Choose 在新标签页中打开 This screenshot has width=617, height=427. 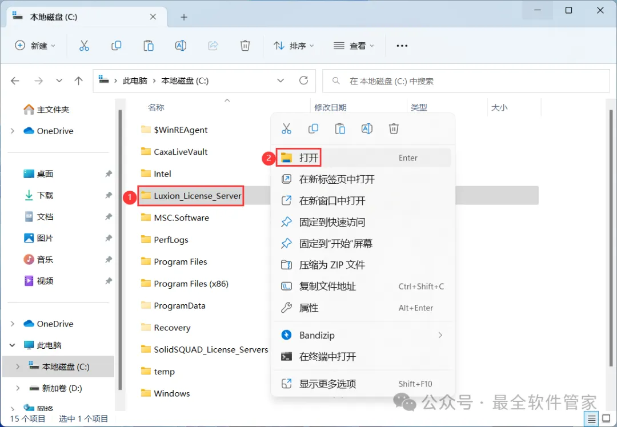click(x=363, y=179)
